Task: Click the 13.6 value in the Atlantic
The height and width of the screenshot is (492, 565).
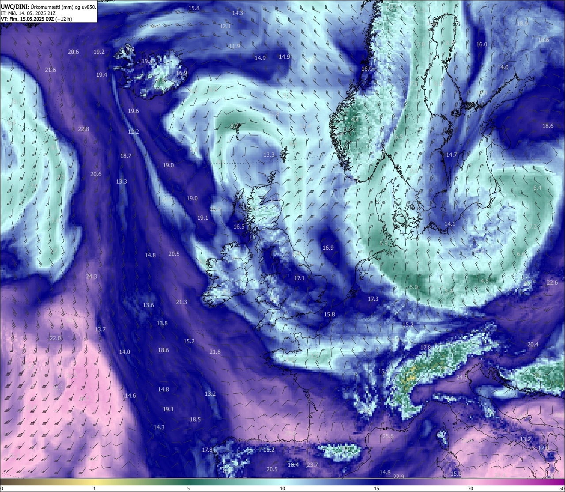Action: click(x=148, y=305)
